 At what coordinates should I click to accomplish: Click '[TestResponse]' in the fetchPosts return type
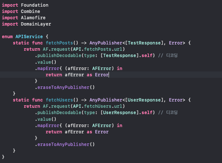pyautogui.click(x=144, y=43)
